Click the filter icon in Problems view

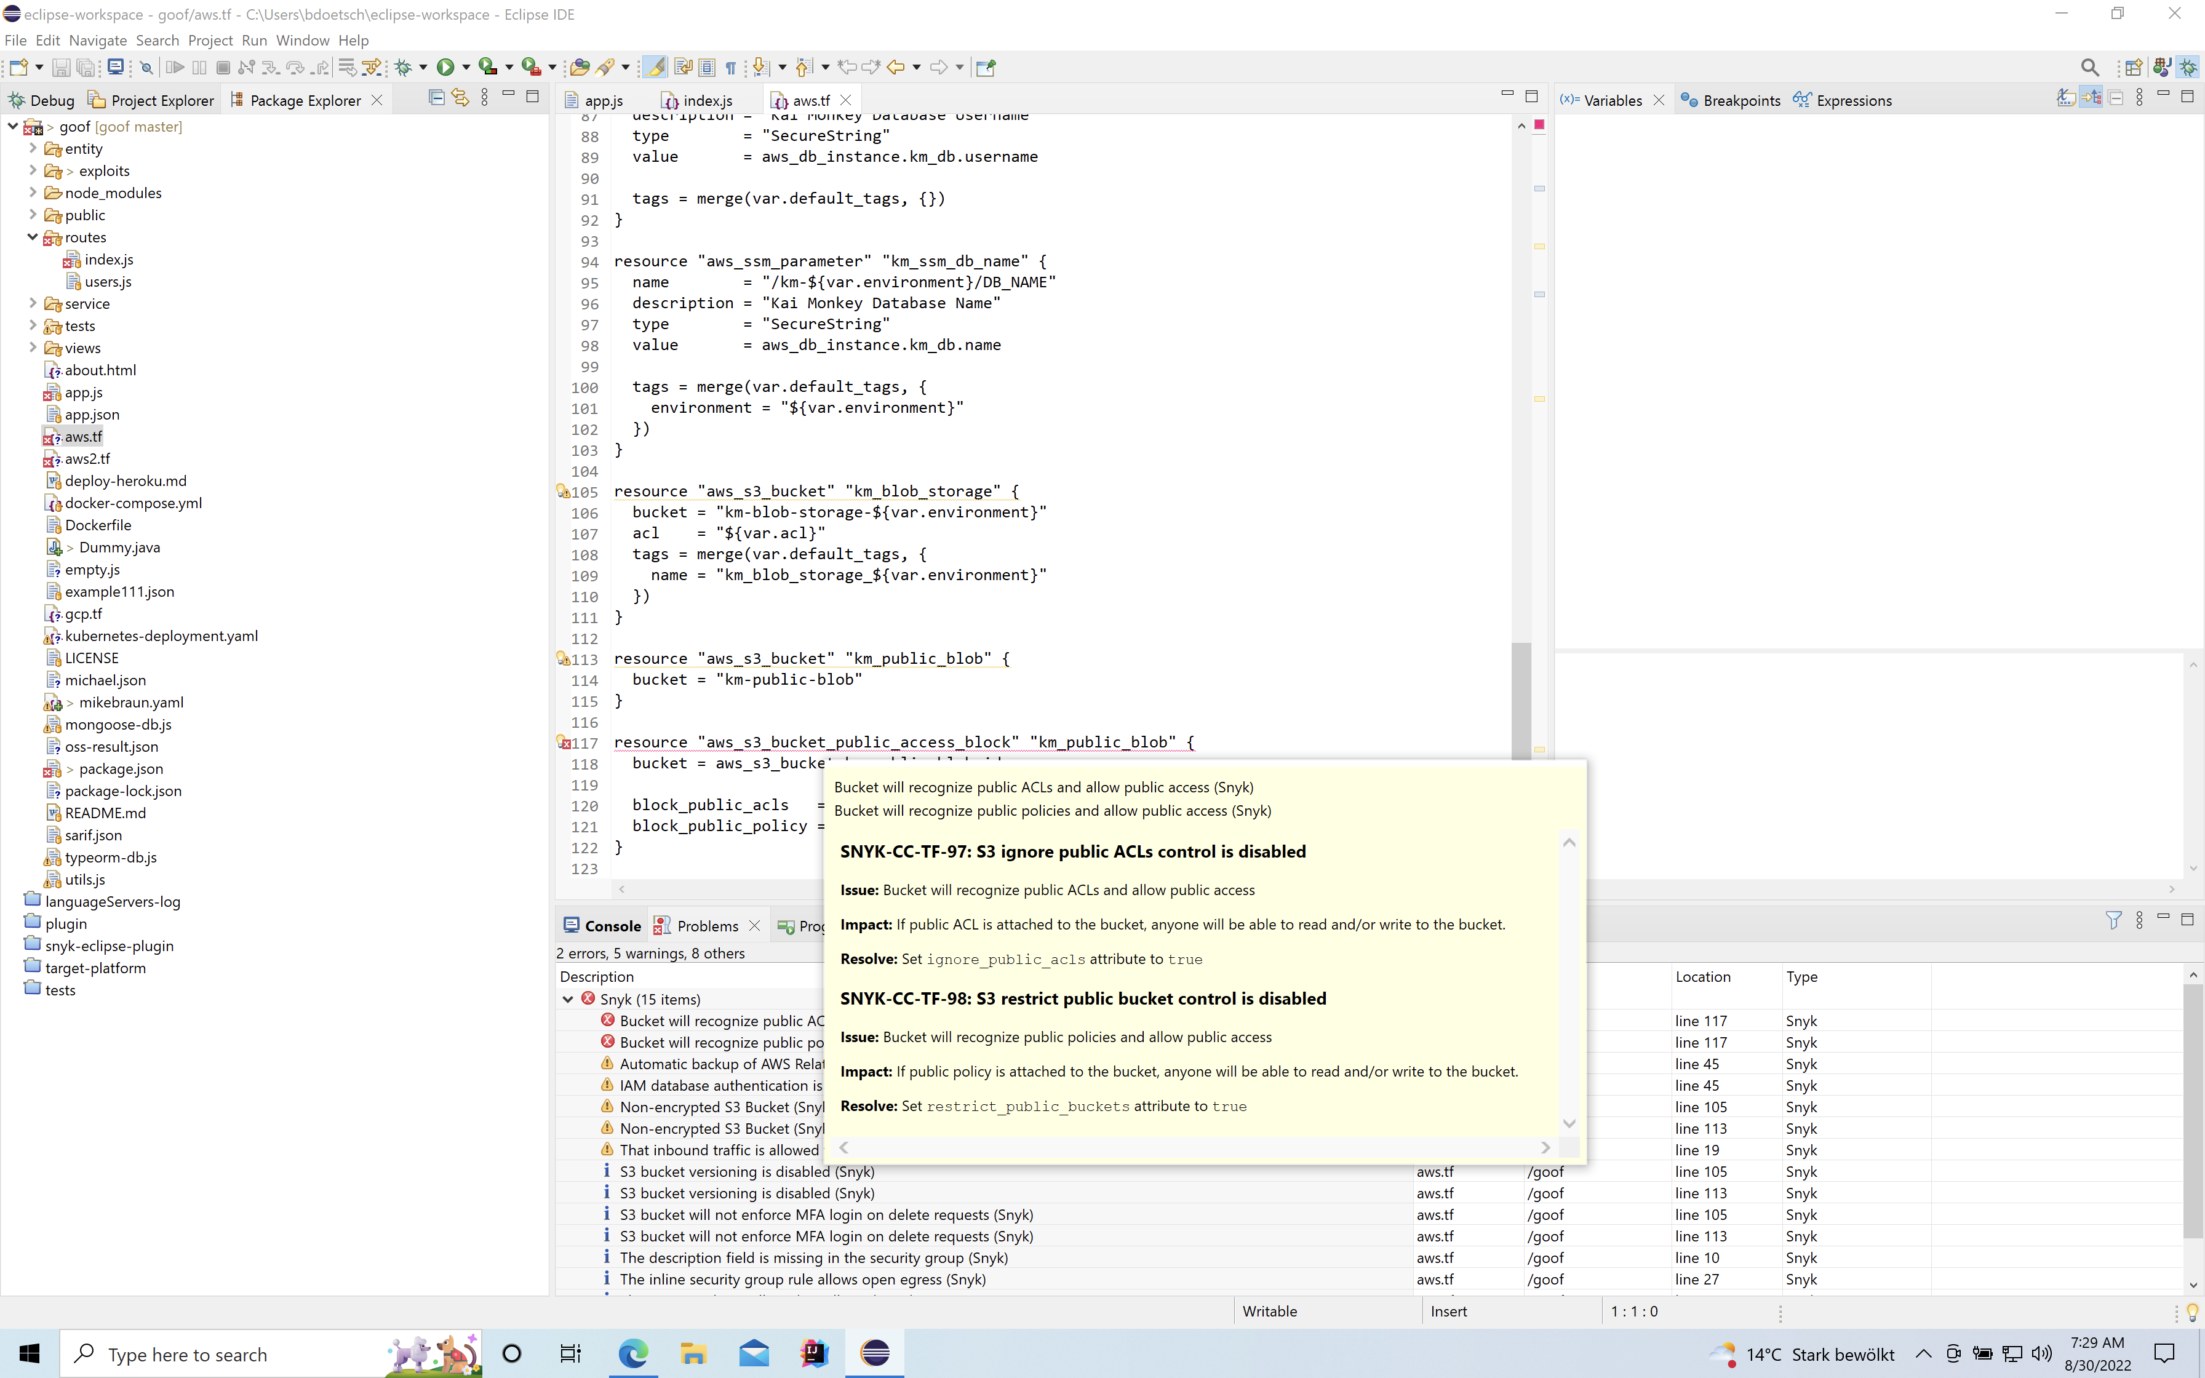(x=2114, y=920)
